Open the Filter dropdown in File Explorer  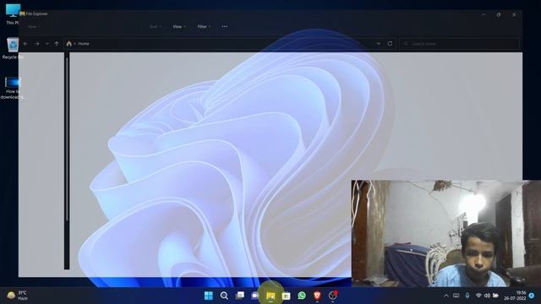(204, 26)
